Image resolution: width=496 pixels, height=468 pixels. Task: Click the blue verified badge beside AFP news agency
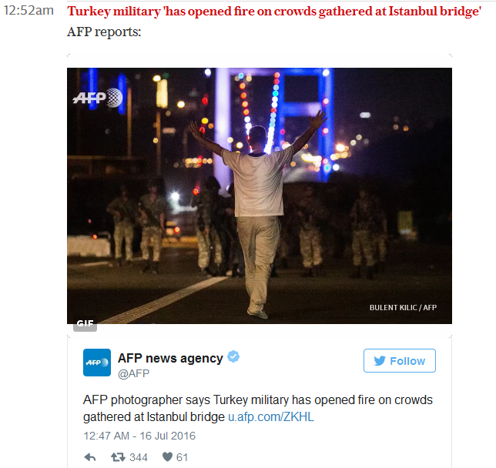pos(233,356)
